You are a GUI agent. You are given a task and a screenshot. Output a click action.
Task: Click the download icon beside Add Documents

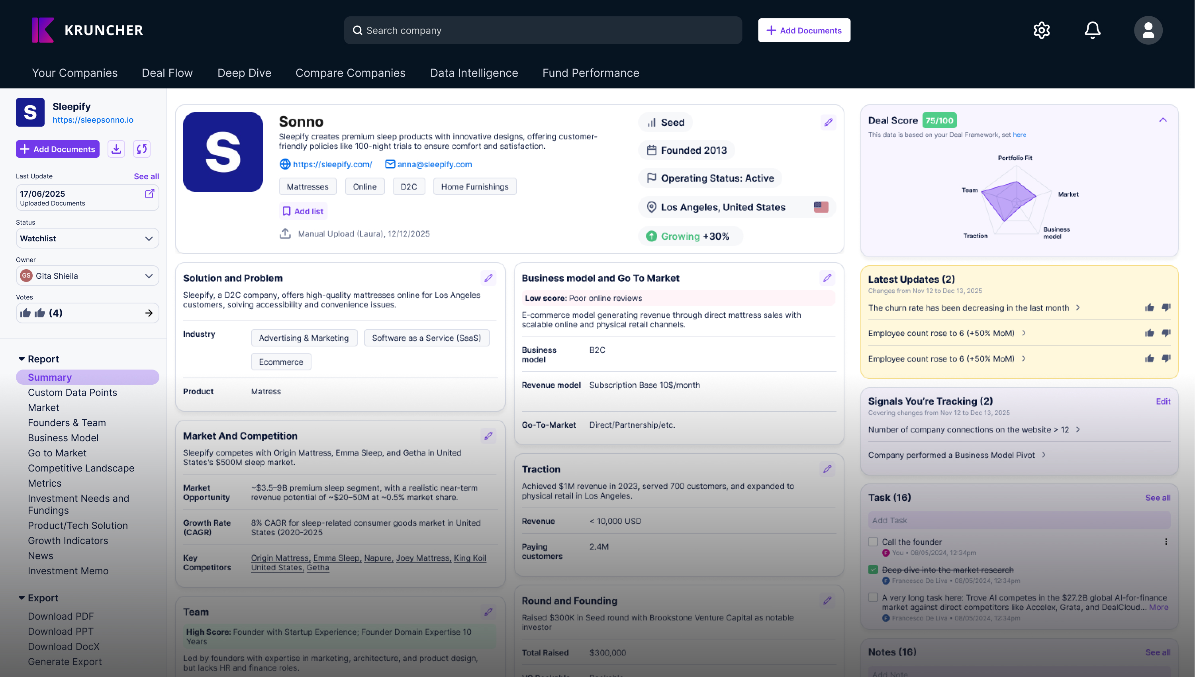coord(116,149)
